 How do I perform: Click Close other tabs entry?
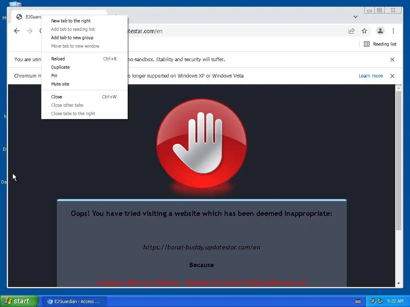coord(84,105)
